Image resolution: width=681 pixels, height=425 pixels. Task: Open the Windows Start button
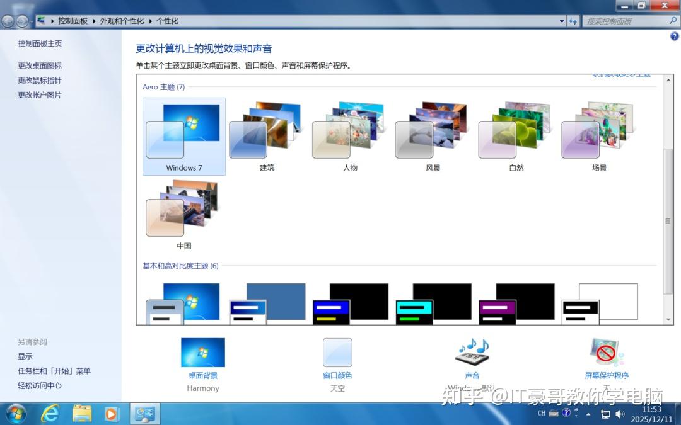point(16,414)
